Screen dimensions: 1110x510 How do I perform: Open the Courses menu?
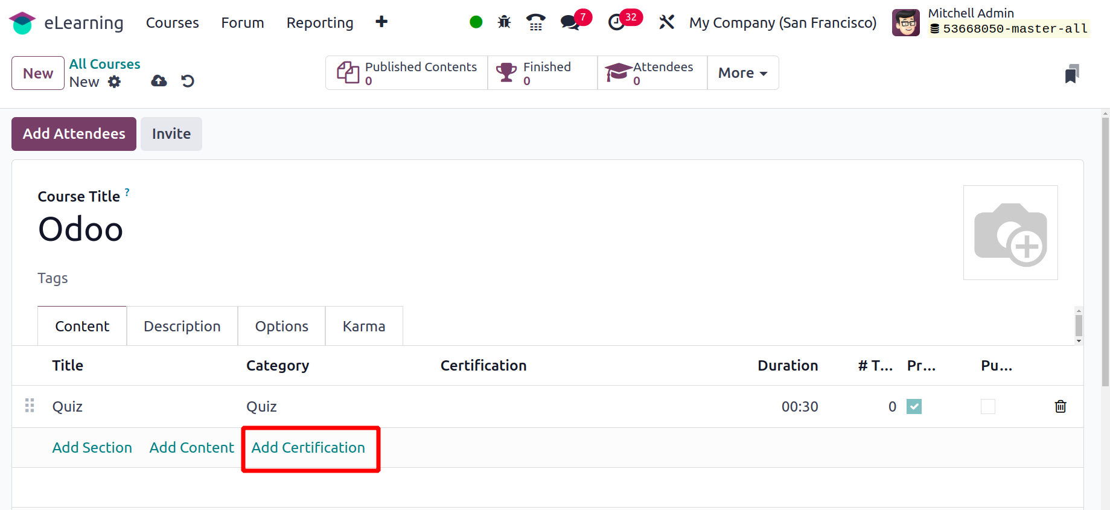tap(172, 23)
